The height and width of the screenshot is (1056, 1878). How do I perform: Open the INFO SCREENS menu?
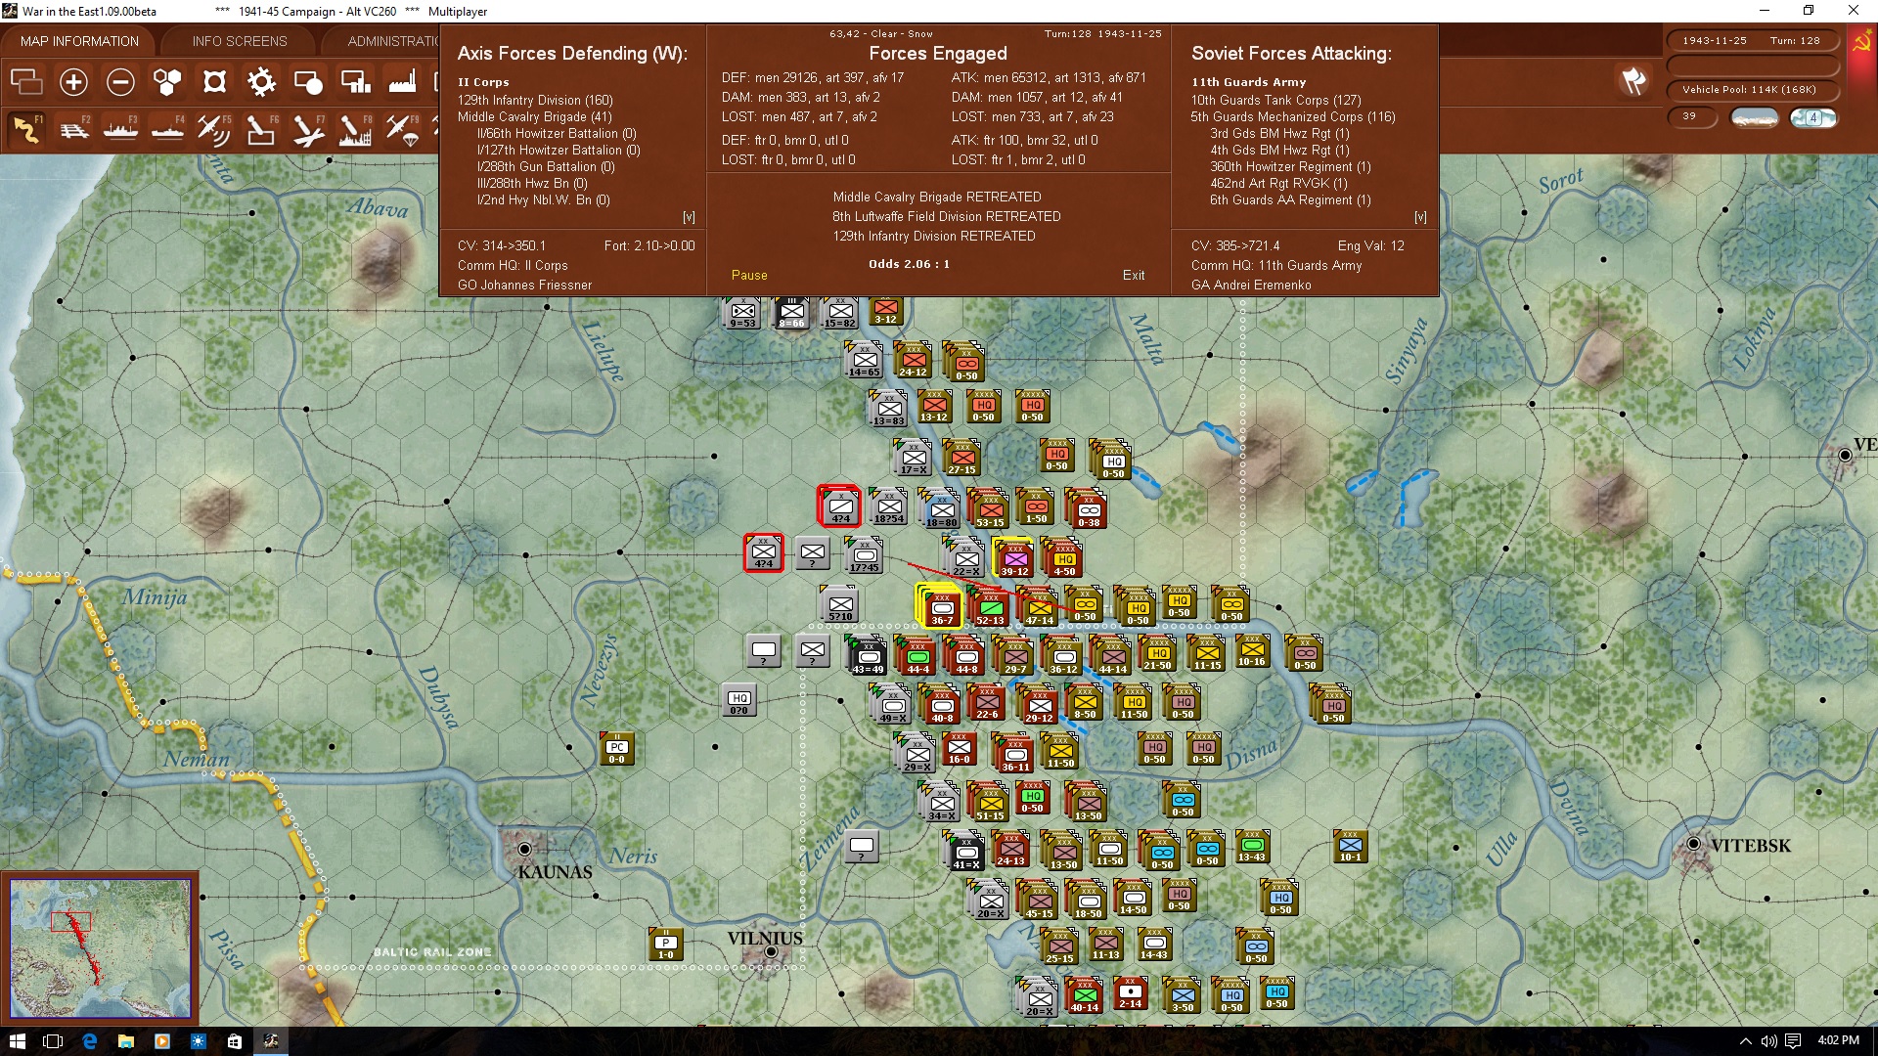(238, 40)
